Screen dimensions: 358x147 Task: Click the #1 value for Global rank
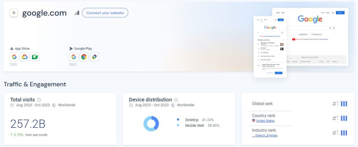point(335,104)
